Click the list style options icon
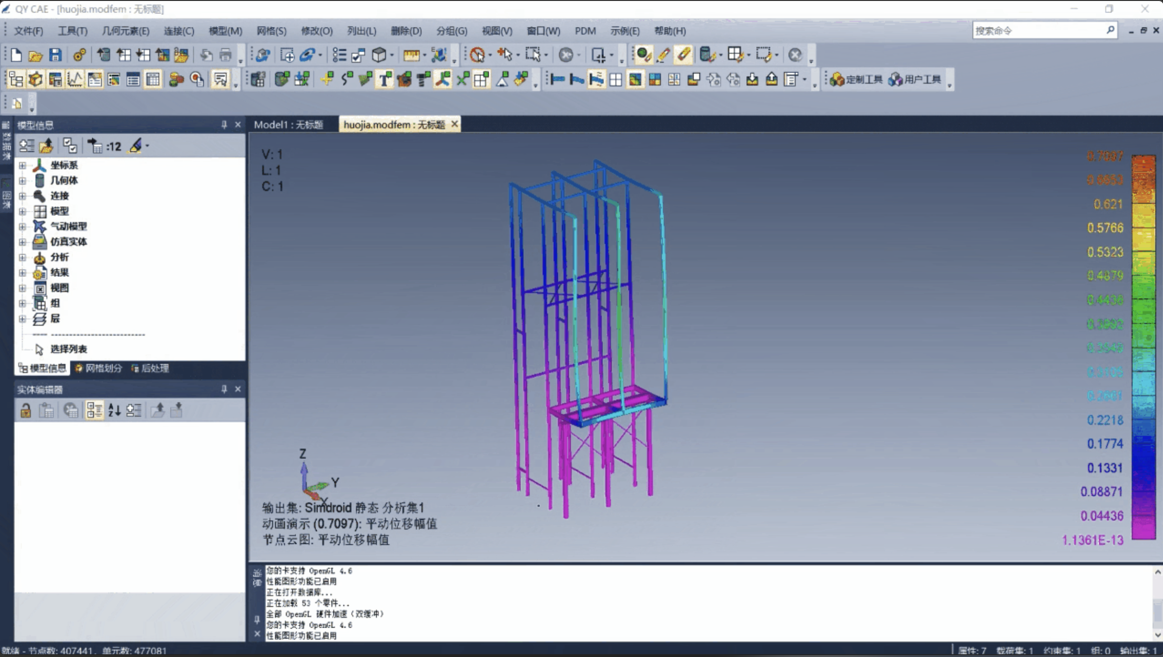This screenshot has width=1163, height=657. (x=339, y=55)
